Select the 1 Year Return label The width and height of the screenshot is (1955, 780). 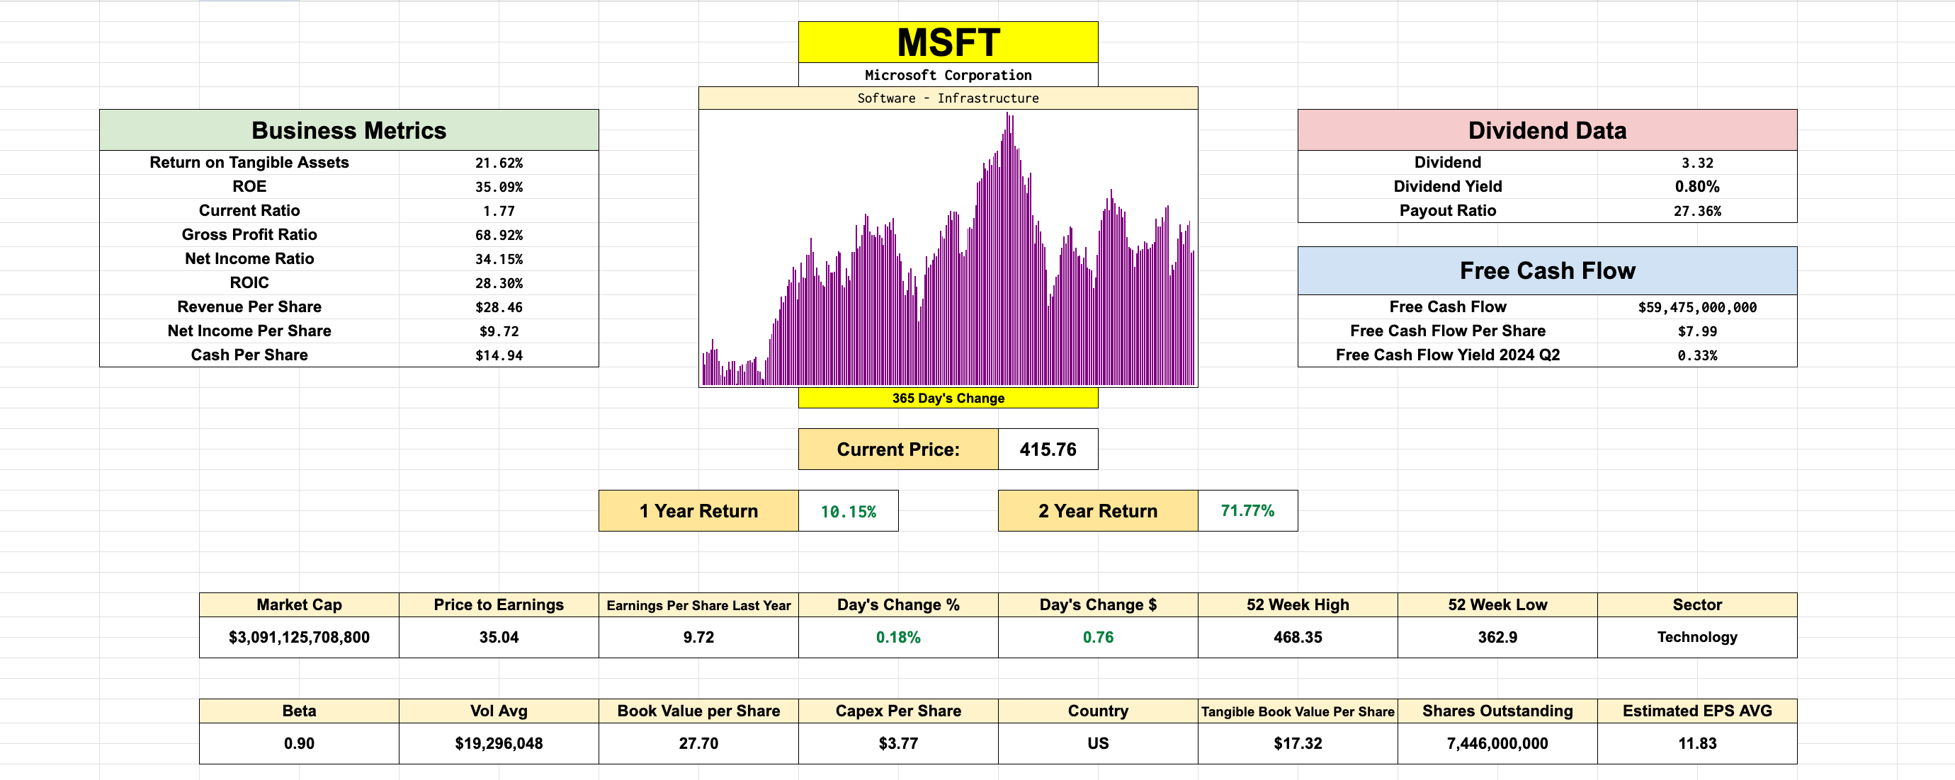click(698, 511)
